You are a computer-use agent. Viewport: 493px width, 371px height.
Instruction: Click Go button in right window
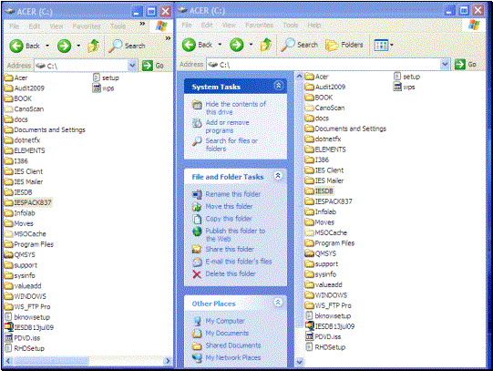tap(466, 64)
